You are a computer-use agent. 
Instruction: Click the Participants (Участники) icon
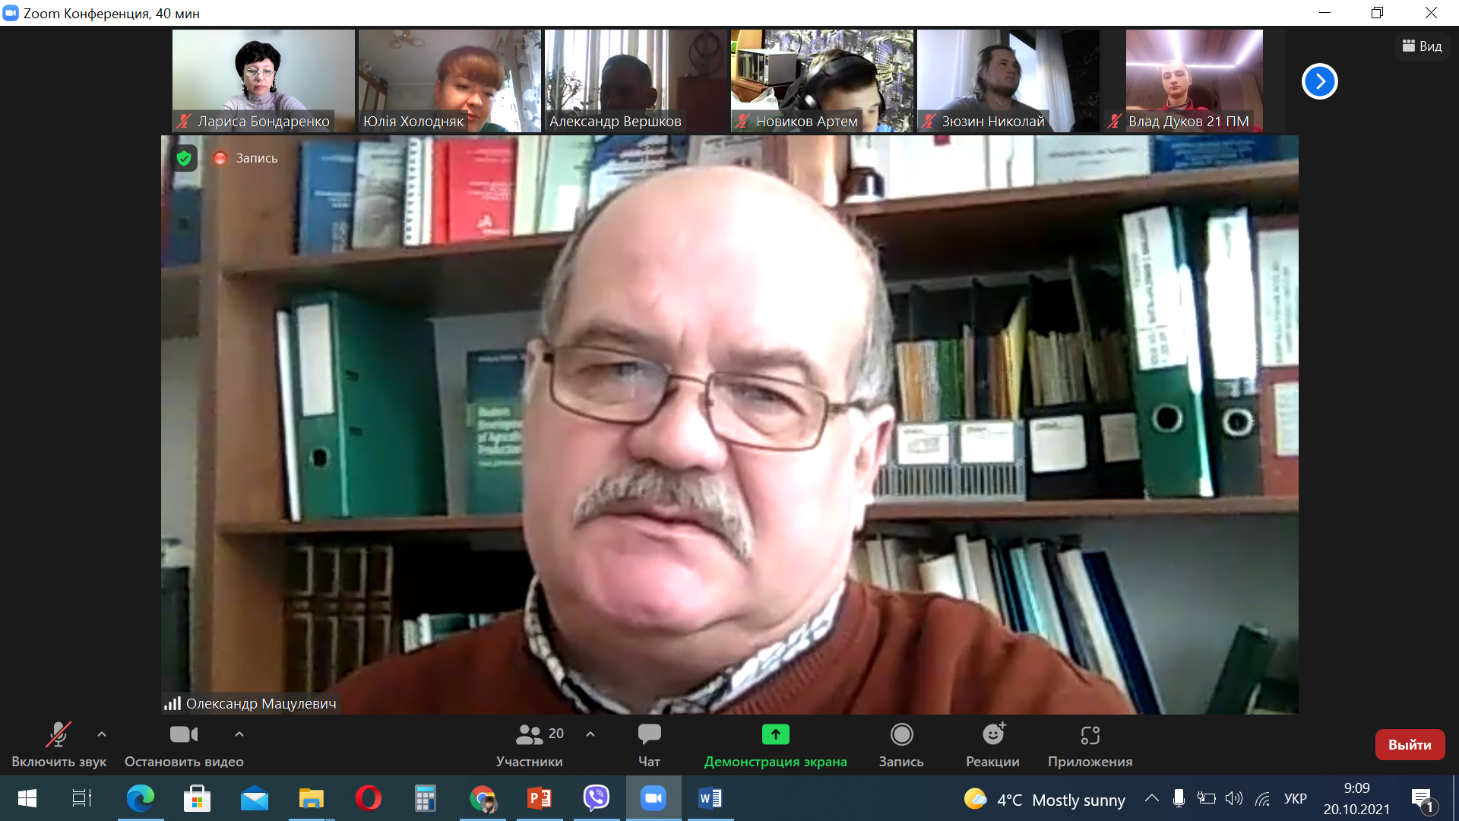(530, 735)
